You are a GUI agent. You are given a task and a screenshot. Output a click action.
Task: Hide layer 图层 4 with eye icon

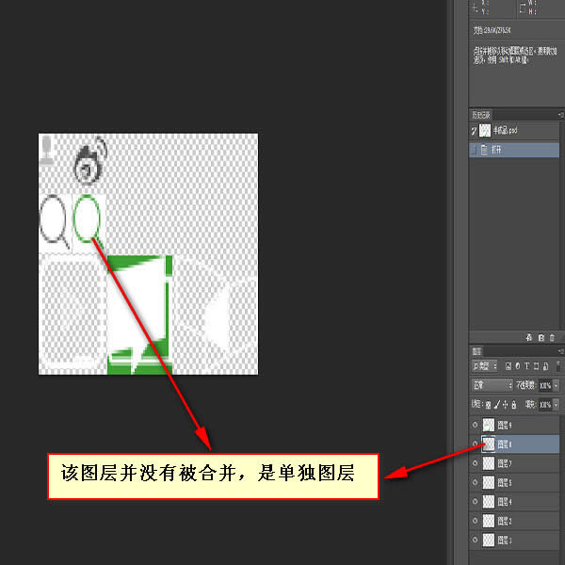(475, 501)
